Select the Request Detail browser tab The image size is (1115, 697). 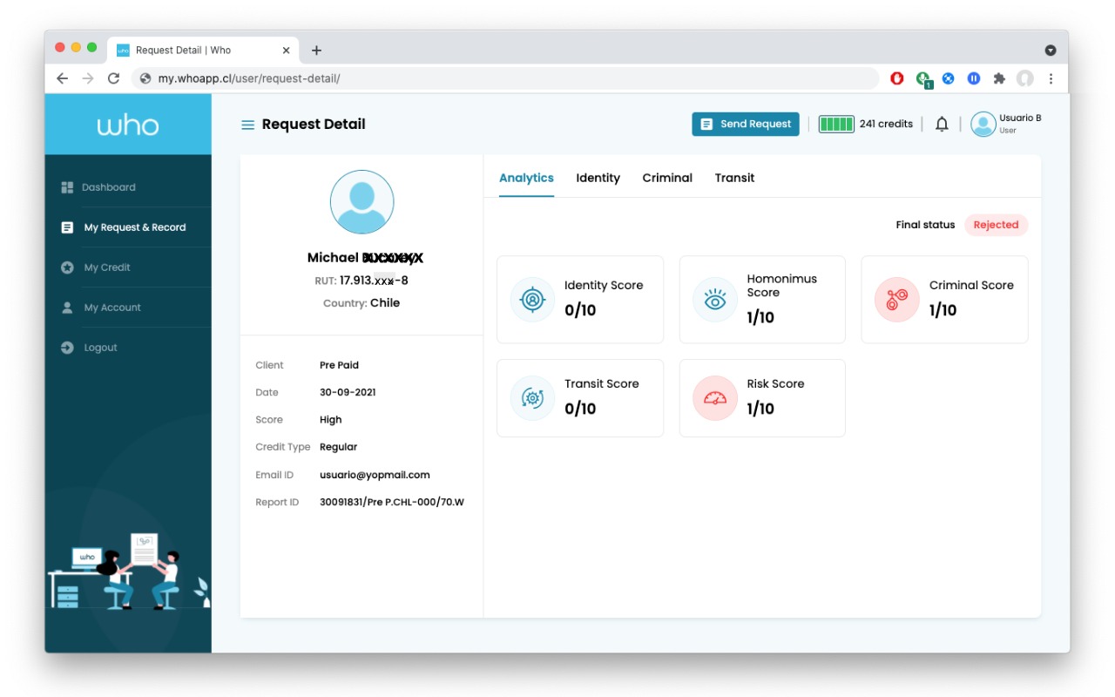click(x=204, y=51)
